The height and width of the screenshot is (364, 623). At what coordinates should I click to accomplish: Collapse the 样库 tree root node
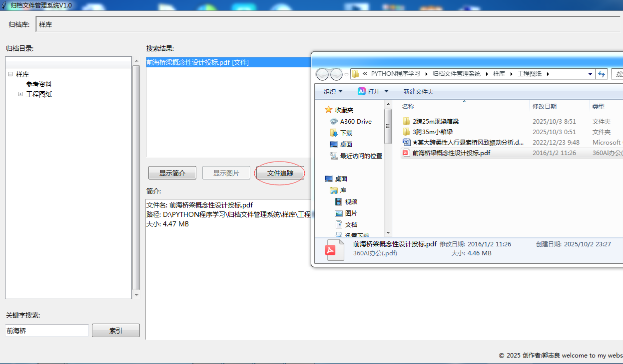[x=10, y=74]
